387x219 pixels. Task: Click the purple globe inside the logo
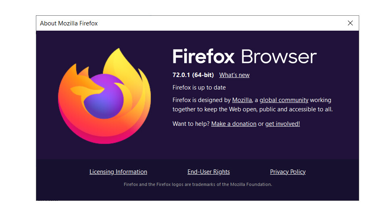coord(106,96)
